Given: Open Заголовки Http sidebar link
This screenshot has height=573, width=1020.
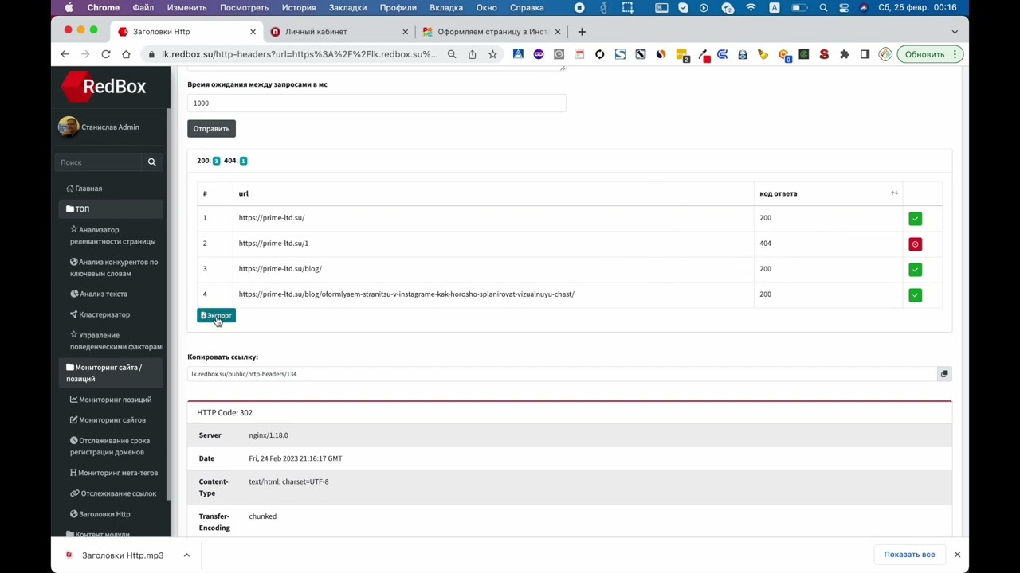Looking at the screenshot, I should pos(100,514).
